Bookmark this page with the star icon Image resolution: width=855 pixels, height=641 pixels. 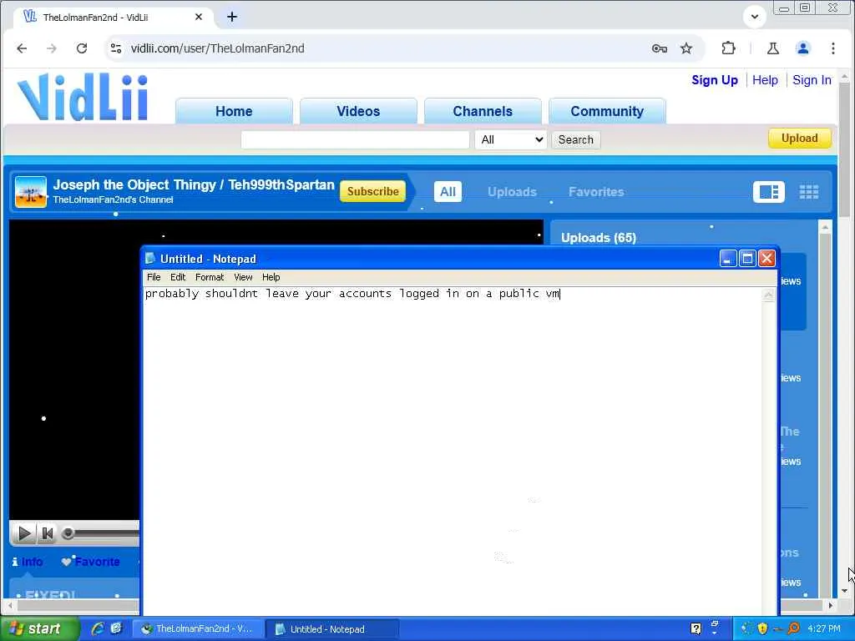(686, 48)
